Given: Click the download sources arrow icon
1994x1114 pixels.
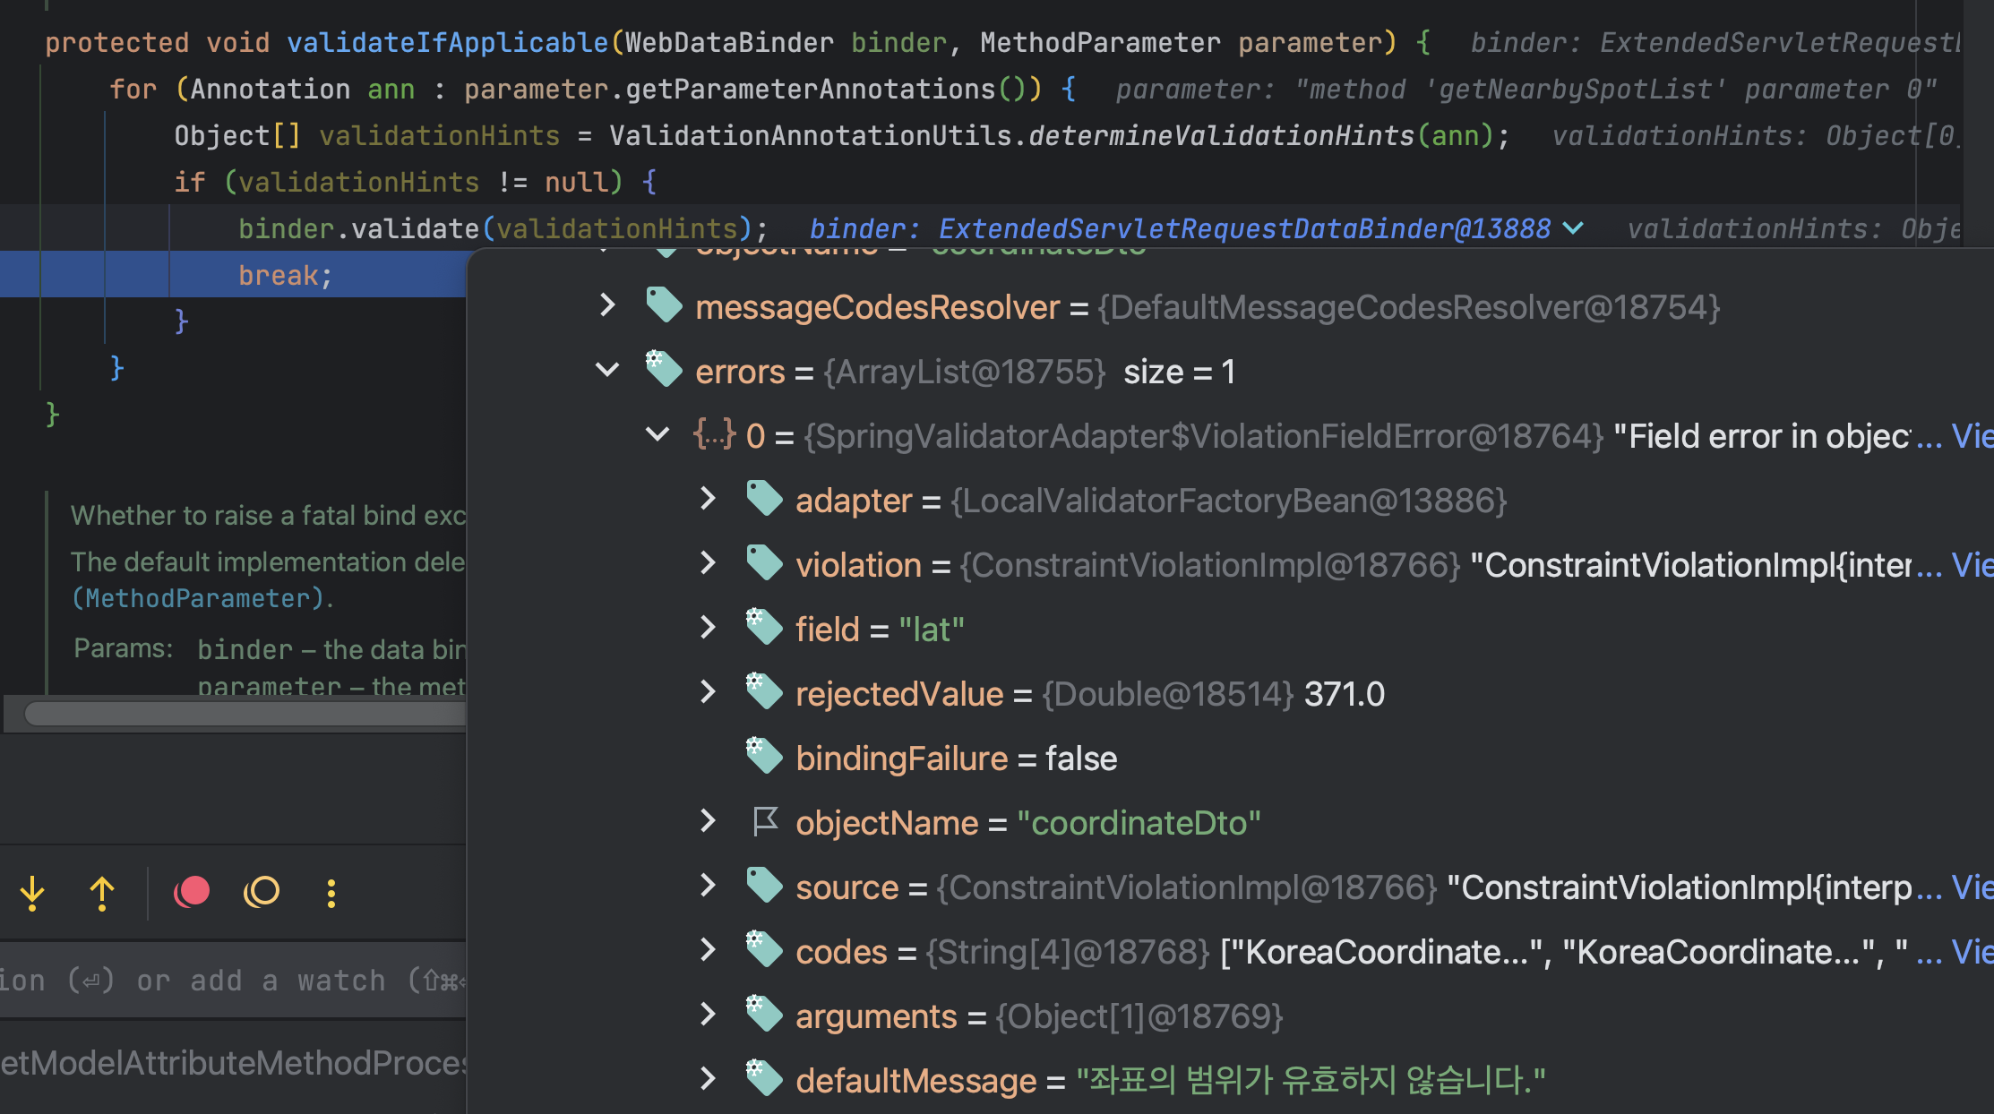Looking at the screenshot, I should click(32, 893).
